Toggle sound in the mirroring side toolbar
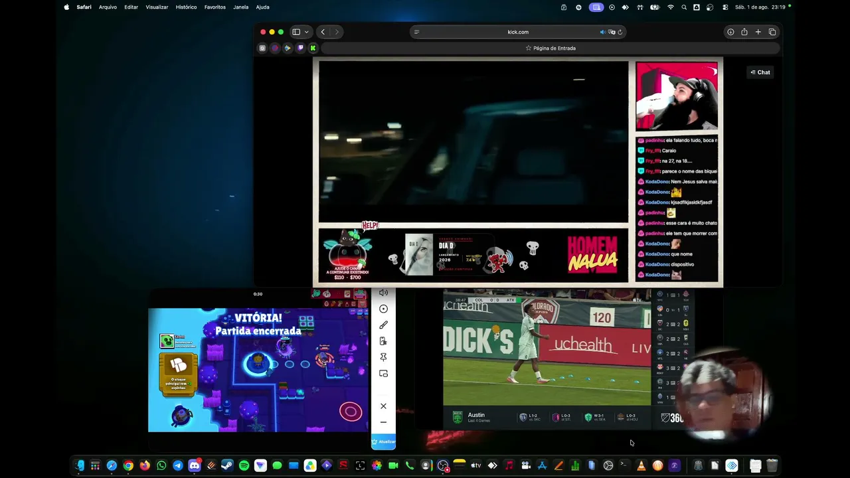The image size is (850, 478). pos(383,293)
